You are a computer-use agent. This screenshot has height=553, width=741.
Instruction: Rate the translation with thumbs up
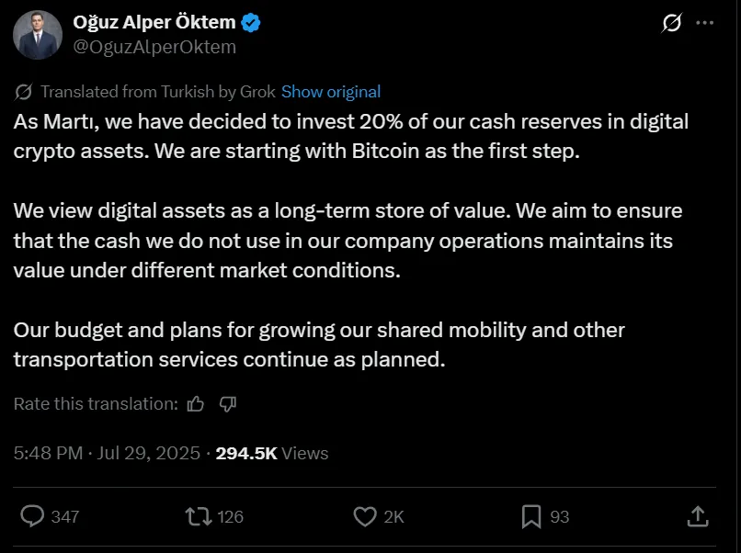pyautogui.click(x=194, y=403)
